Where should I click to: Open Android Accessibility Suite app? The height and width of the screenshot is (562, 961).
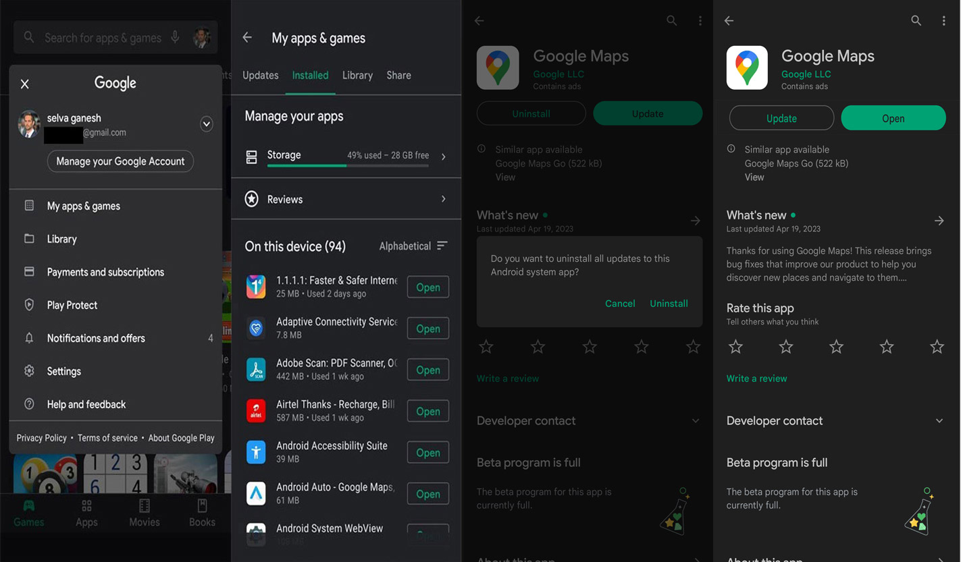428,453
